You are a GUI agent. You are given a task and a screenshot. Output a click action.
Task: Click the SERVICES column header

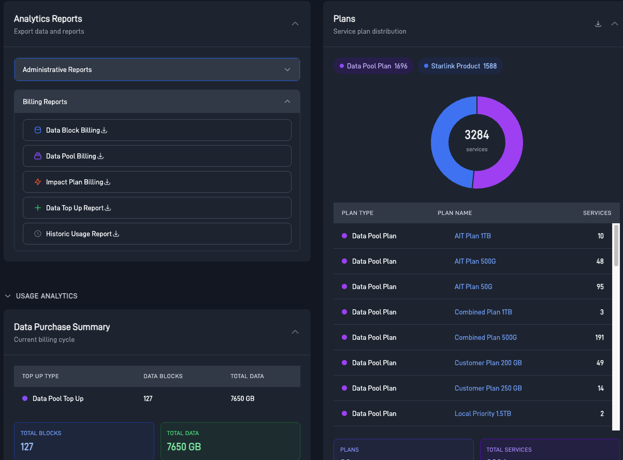(597, 213)
